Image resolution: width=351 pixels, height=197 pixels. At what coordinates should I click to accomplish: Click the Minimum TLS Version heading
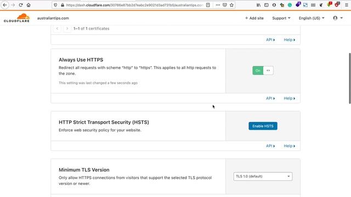84,170
